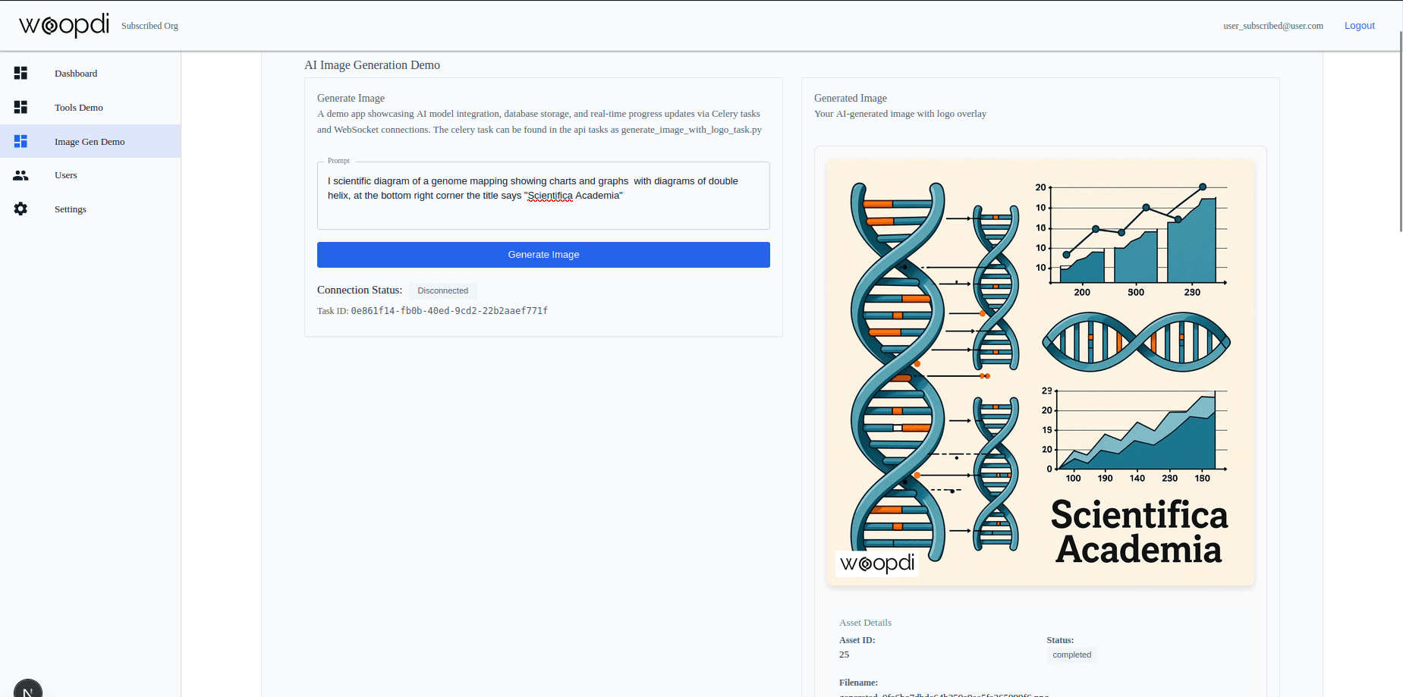Click the Users people icon
The width and height of the screenshot is (1403, 697).
tap(20, 175)
